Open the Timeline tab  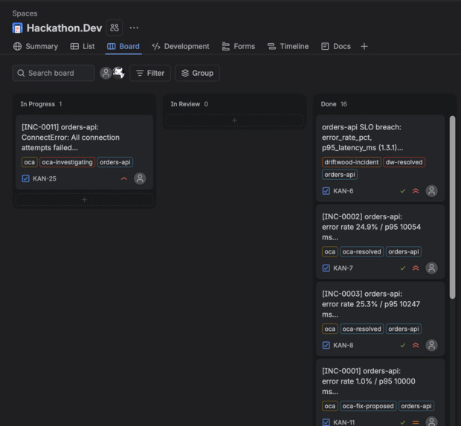point(288,46)
